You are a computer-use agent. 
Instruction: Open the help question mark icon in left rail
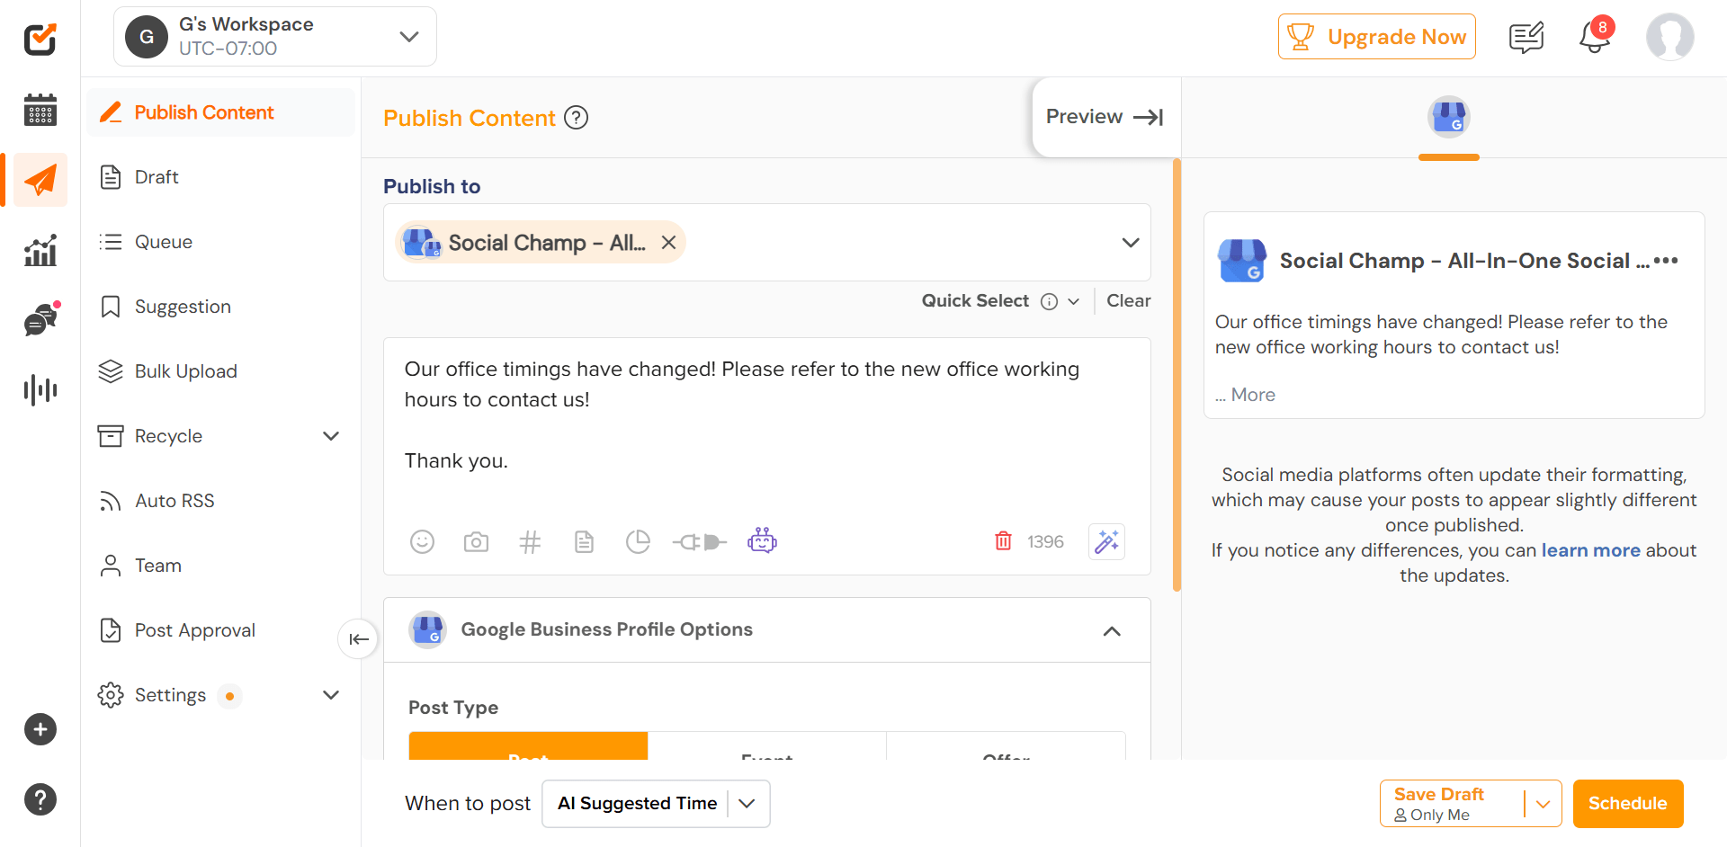tap(40, 799)
